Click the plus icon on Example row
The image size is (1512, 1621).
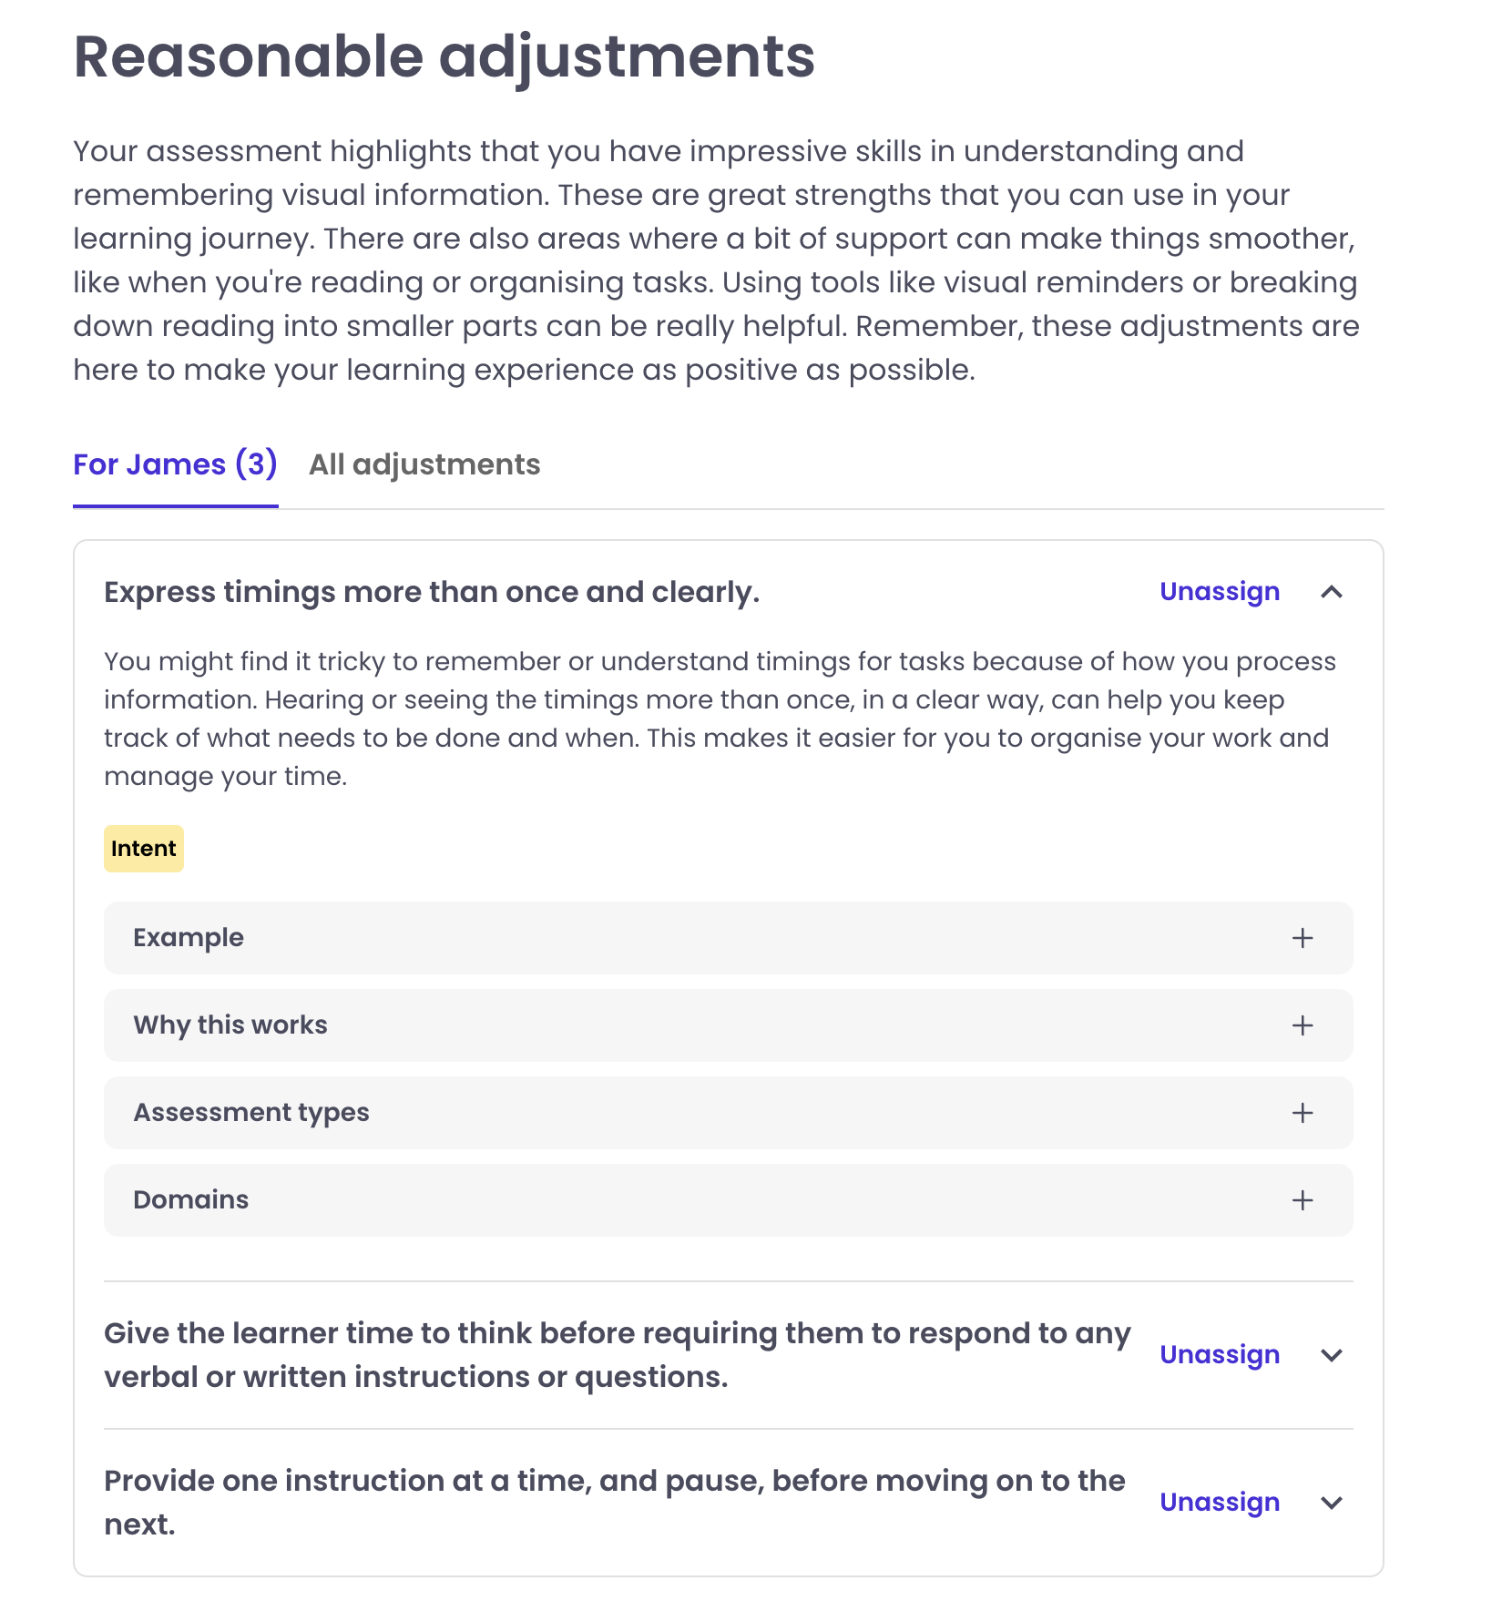tap(1303, 938)
